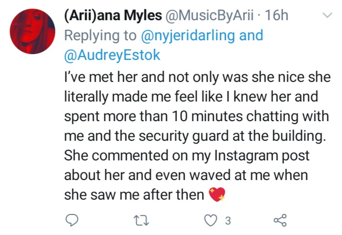342x235 pixels.
Task: Click the sparkling heart emoji in tweet
Action: coord(217,194)
